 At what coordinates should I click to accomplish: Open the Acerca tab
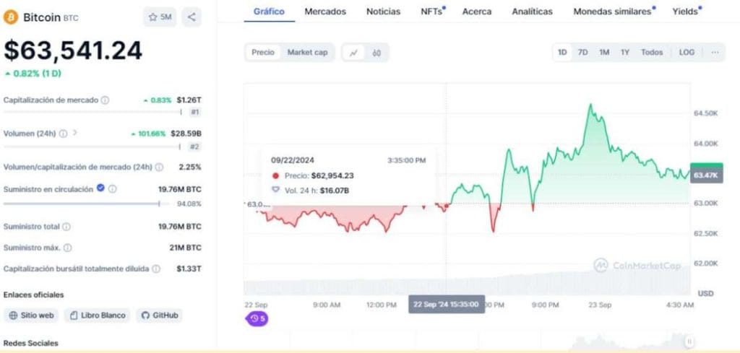(x=477, y=12)
